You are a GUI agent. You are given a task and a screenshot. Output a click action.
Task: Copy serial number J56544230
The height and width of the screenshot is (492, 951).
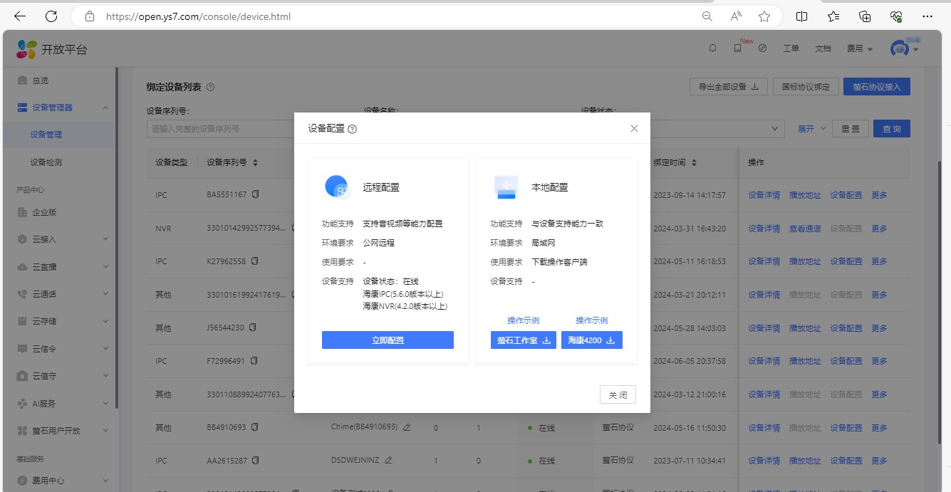253,328
